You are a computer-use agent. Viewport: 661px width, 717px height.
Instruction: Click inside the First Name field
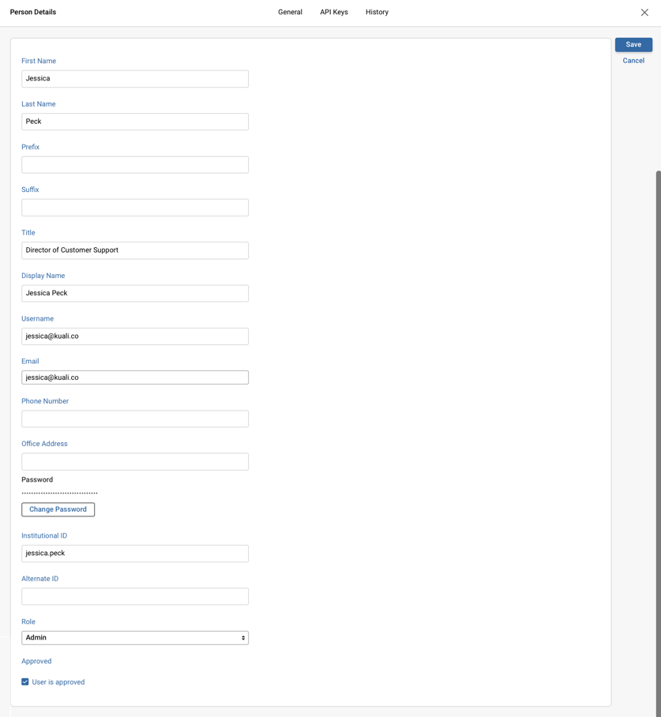pyautogui.click(x=134, y=78)
